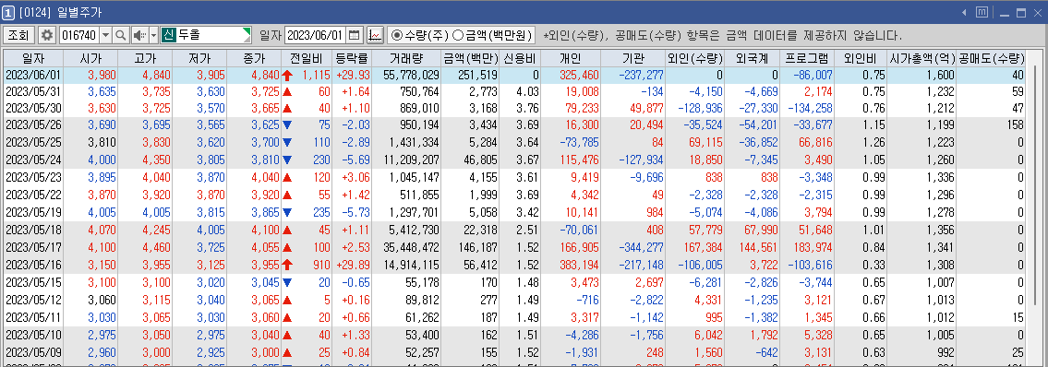Click the institution value -344,277
Image resolution: width=1048 pixels, height=367 pixels.
(x=642, y=246)
